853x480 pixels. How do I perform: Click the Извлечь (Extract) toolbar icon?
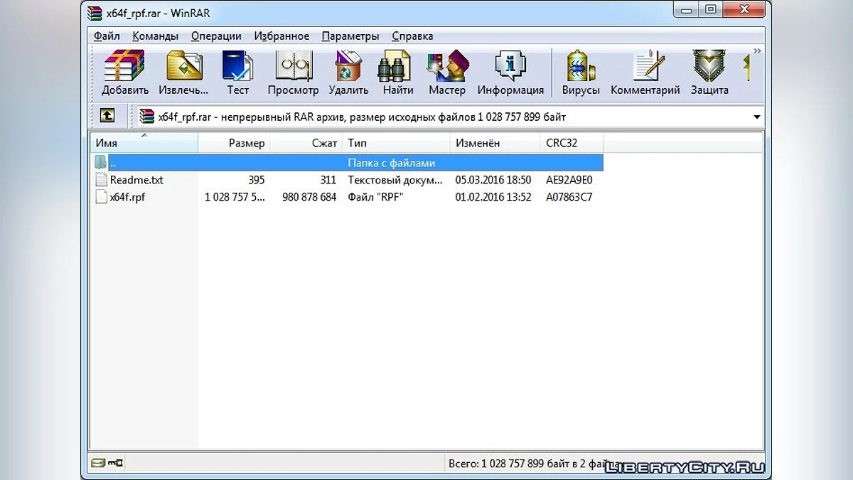tap(183, 67)
